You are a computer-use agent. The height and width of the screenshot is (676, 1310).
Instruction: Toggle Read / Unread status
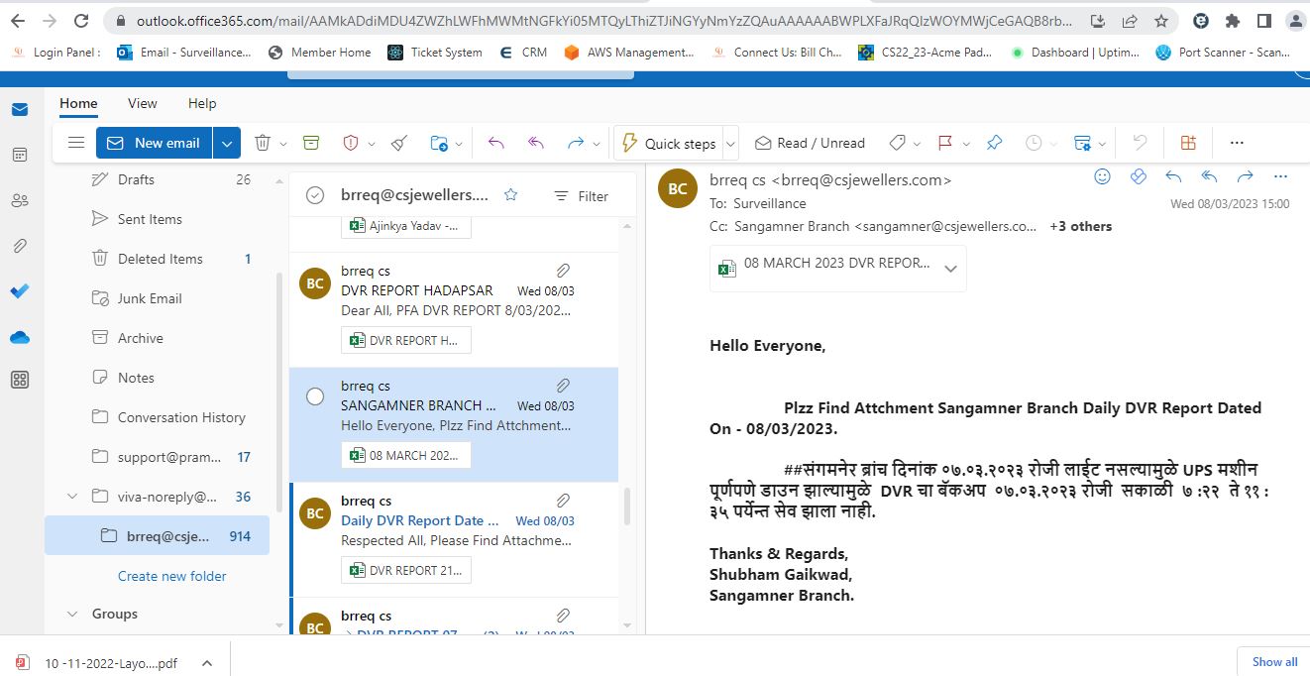(810, 143)
